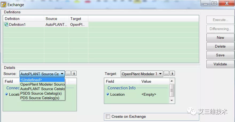Viewport: 235px width, 122px height.
Task: Click the Delete button
Action: pos(220,46)
